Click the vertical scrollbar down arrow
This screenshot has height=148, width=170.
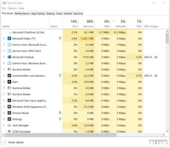tap(167, 131)
